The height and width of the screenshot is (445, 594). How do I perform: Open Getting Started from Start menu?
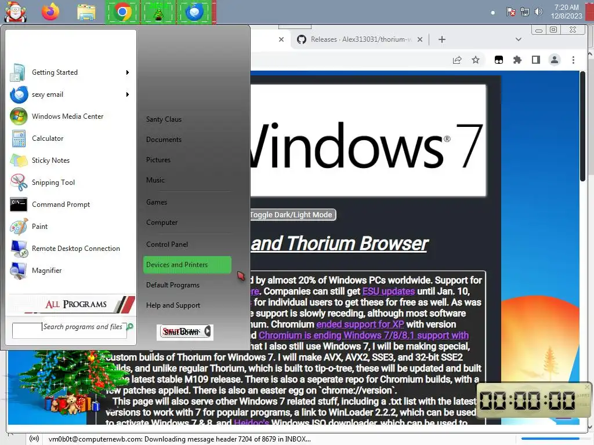tap(70, 72)
